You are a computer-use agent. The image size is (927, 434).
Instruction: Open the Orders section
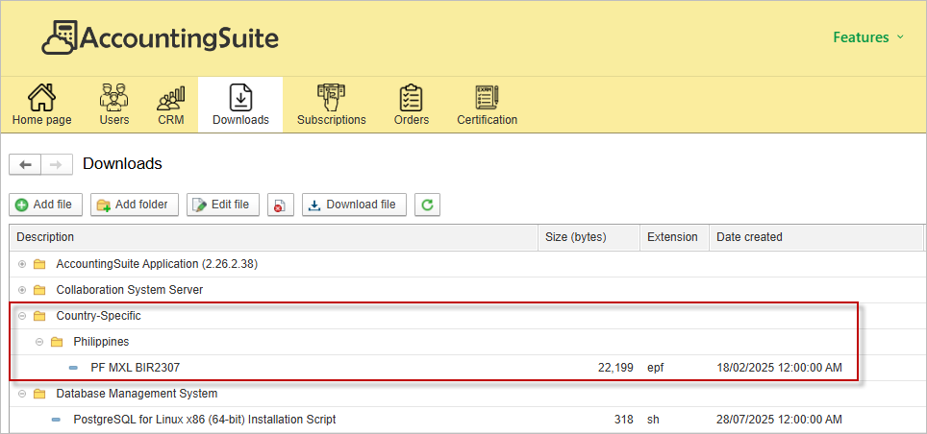tap(411, 105)
